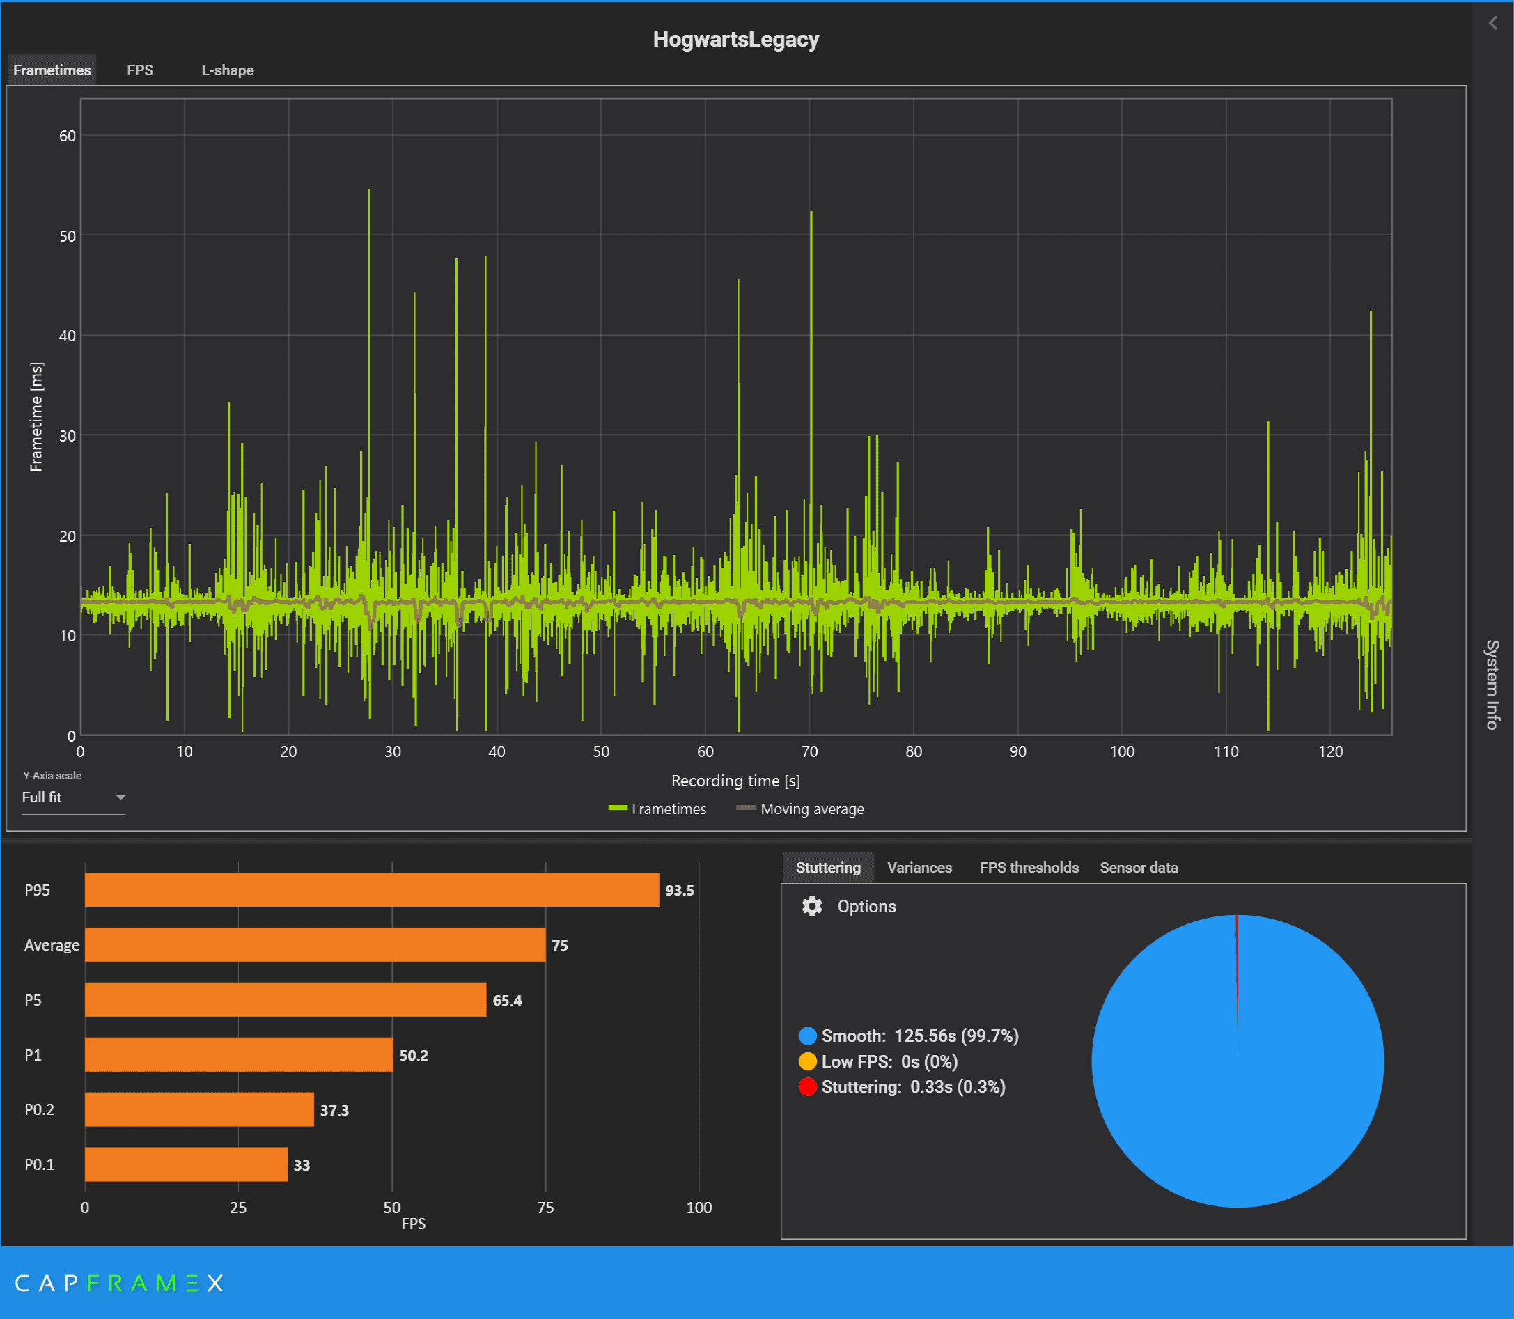Click the Y-Axis scale label
This screenshot has width=1514, height=1319.
[52, 775]
